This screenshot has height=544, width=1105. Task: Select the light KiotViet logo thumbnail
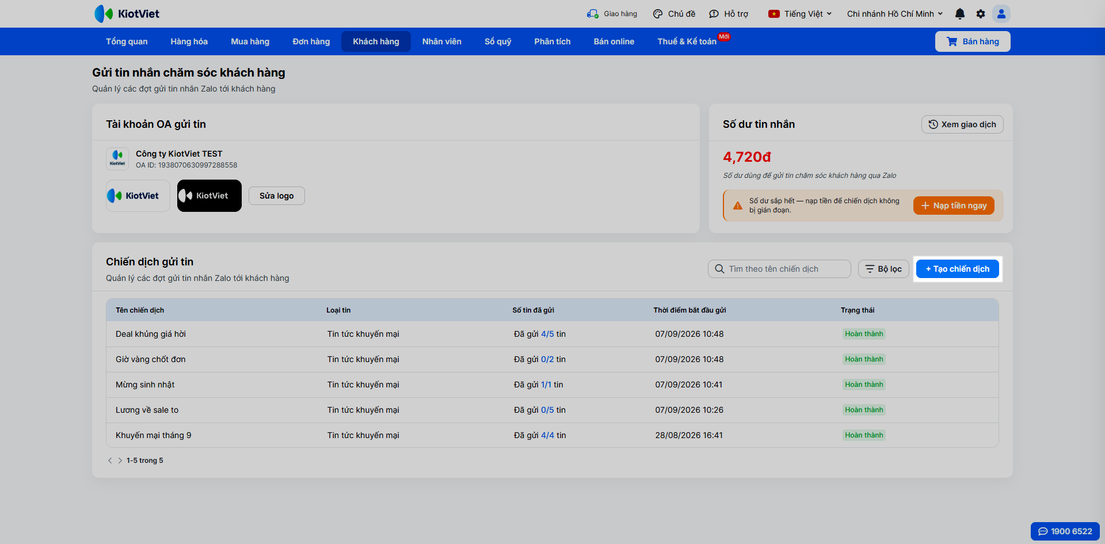click(x=138, y=196)
